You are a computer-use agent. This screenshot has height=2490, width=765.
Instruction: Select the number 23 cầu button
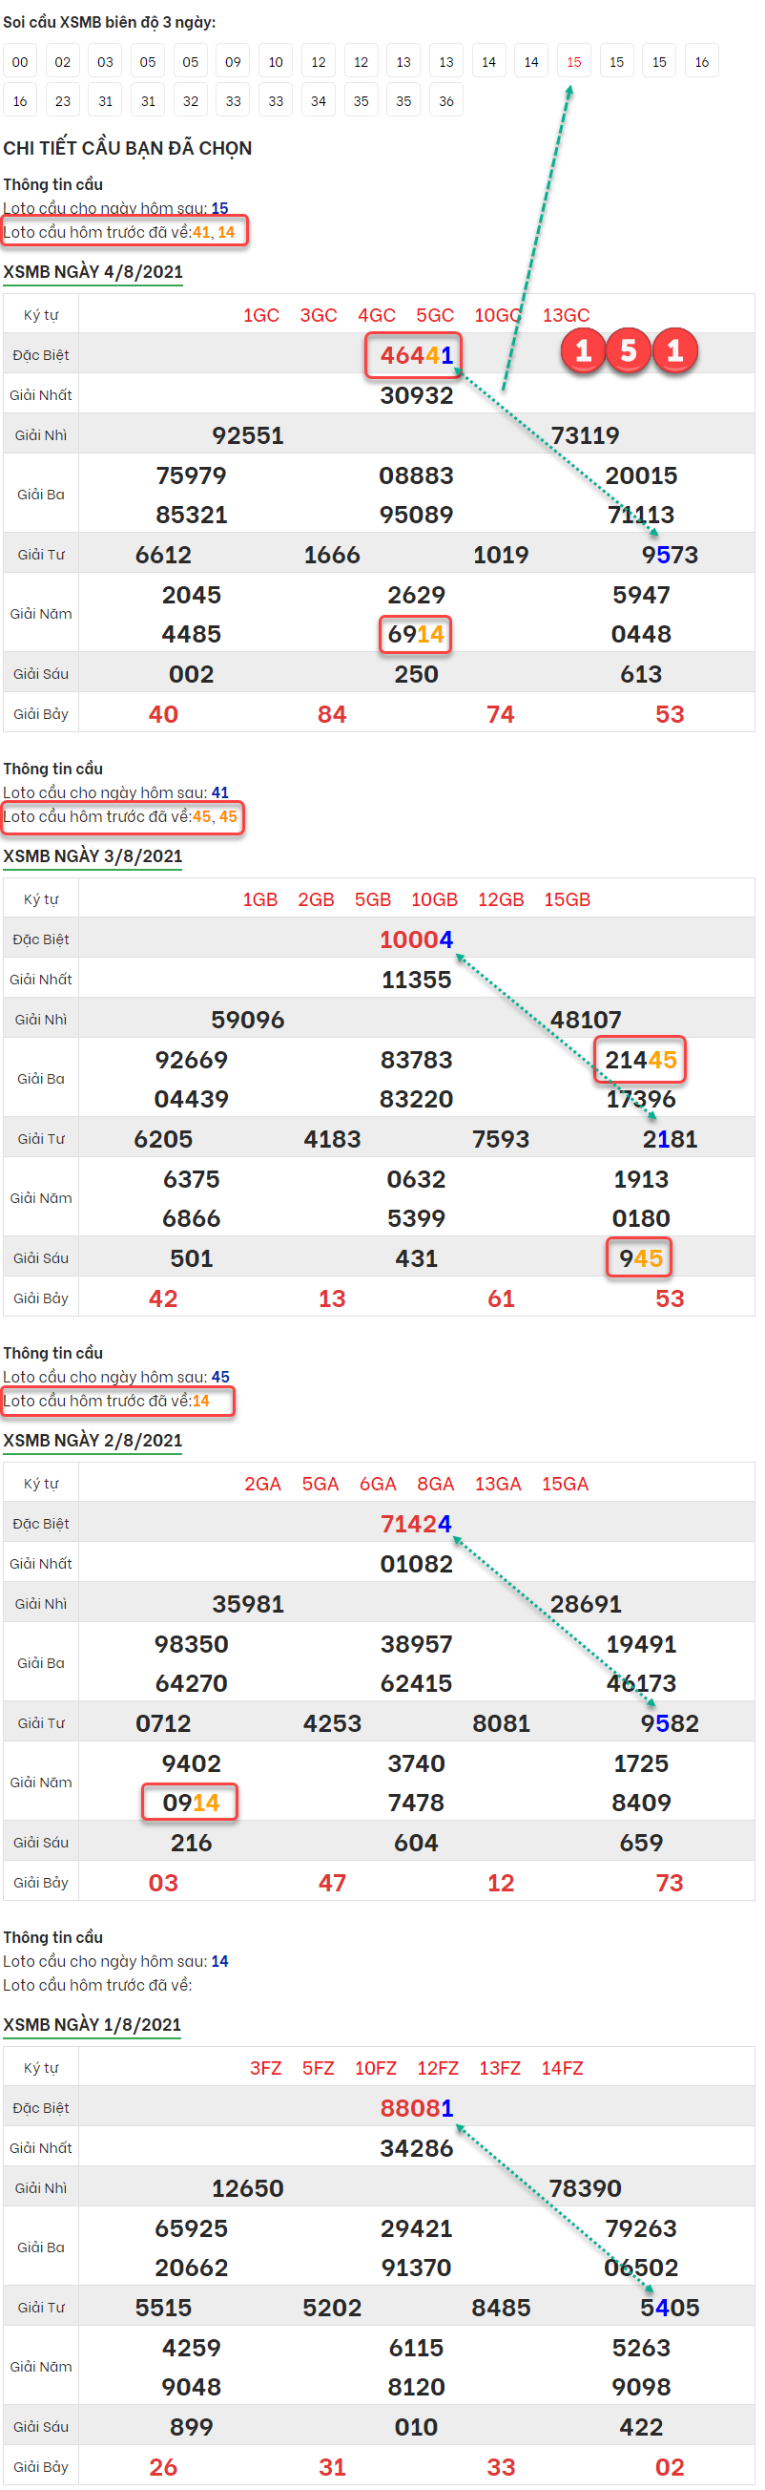tap(63, 100)
